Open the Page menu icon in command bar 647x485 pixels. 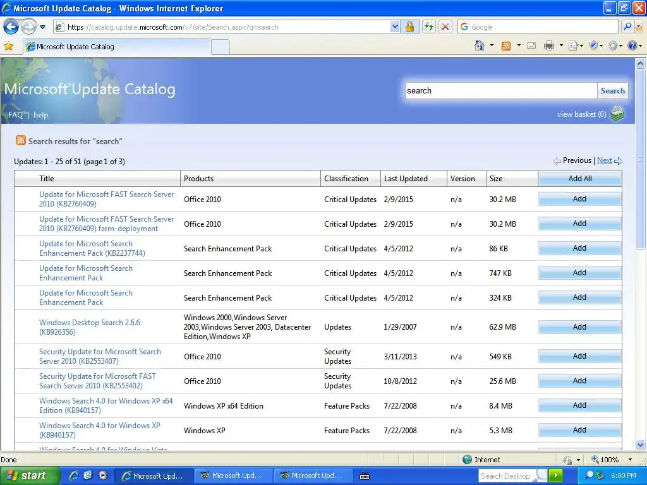click(x=574, y=45)
